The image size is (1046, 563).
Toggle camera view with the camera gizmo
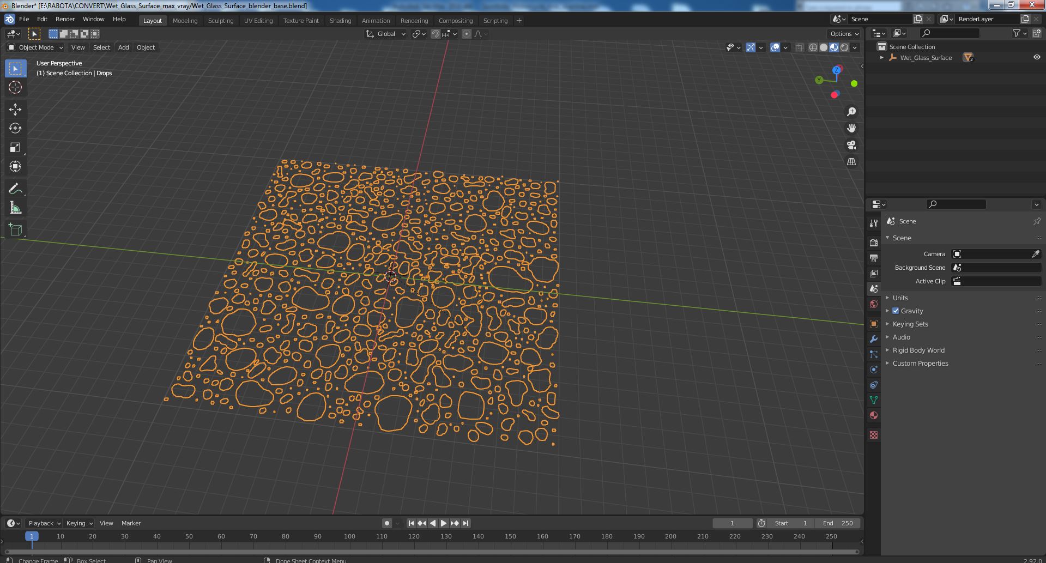click(x=851, y=145)
